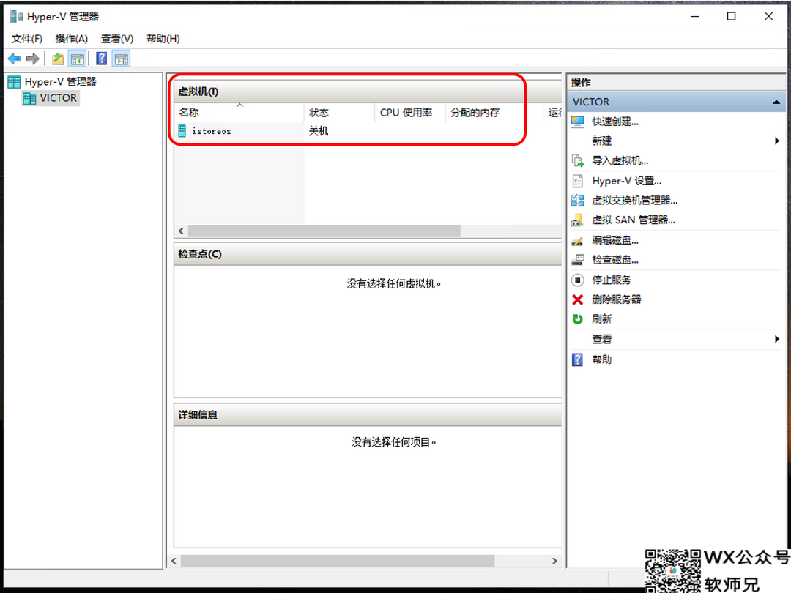Sort virtual machines by 名称 column
The height and width of the screenshot is (593, 791).
pyautogui.click(x=239, y=113)
